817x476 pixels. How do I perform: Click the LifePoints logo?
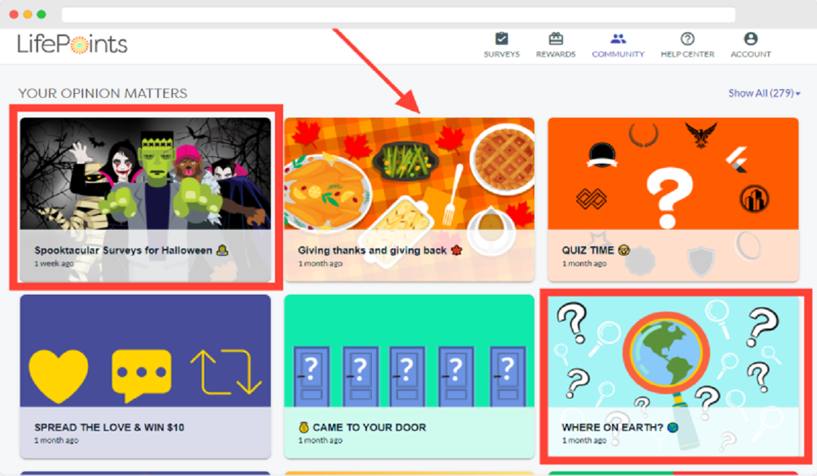pyautogui.click(x=72, y=45)
